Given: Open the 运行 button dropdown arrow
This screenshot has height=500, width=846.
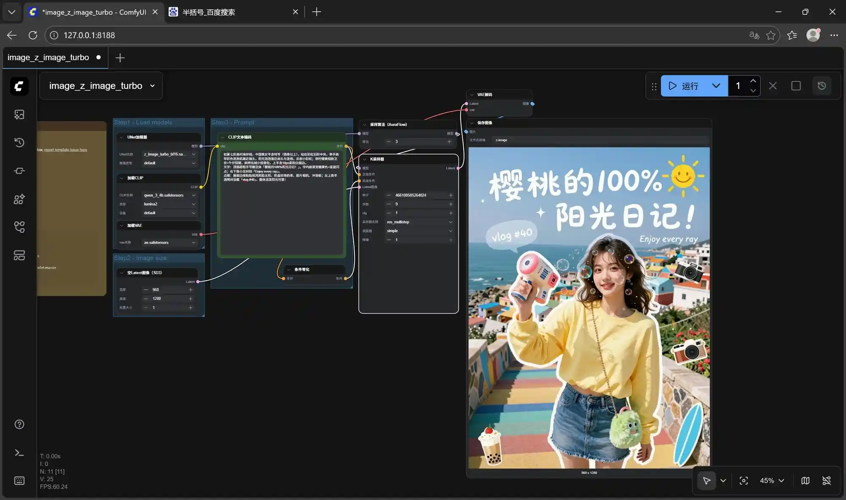Looking at the screenshot, I should coord(716,86).
